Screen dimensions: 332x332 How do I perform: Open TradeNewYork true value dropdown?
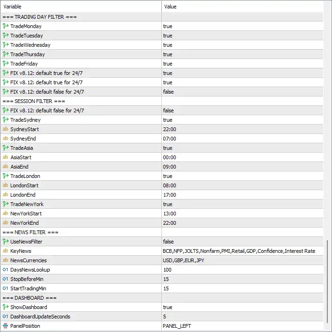click(242, 204)
